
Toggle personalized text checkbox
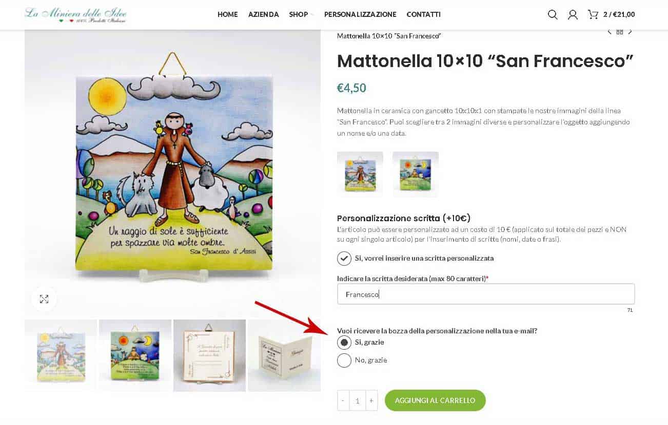coord(344,258)
